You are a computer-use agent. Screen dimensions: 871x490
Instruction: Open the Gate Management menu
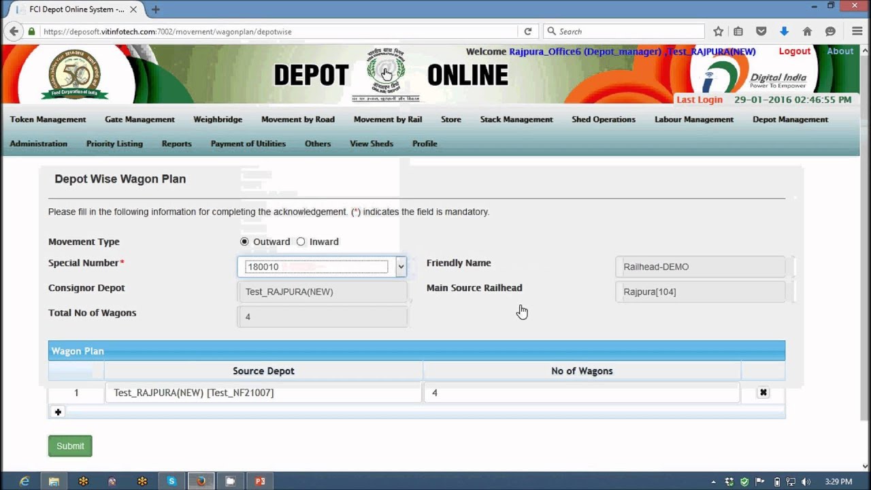tap(139, 119)
